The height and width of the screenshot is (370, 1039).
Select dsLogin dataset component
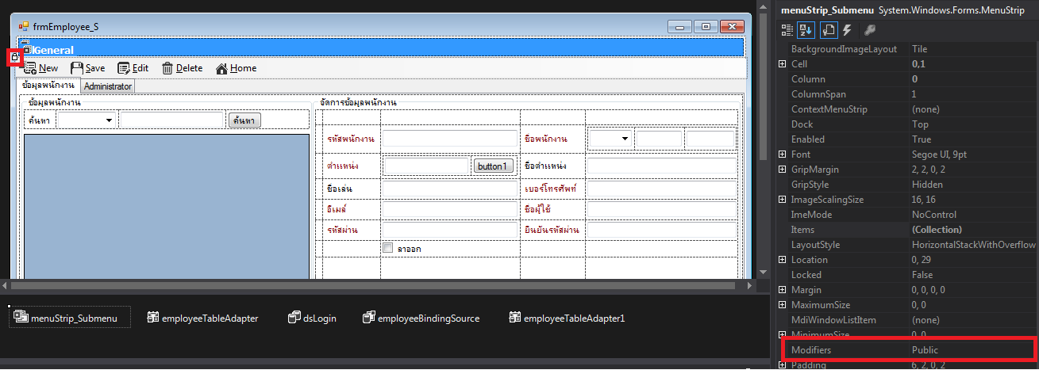tap(312, 318)
